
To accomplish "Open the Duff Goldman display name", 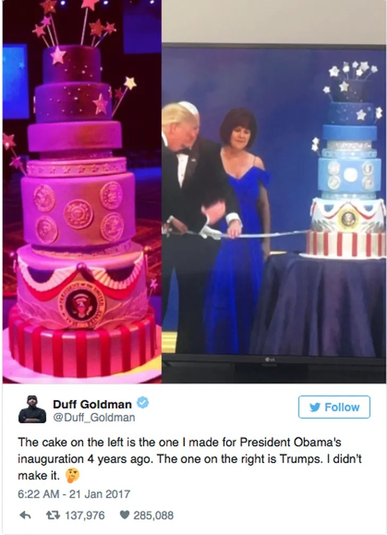I will pos(92,404).
